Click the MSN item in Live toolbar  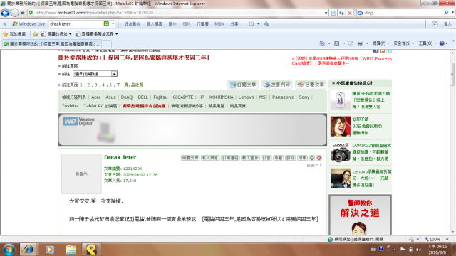(x=219, y=24)
